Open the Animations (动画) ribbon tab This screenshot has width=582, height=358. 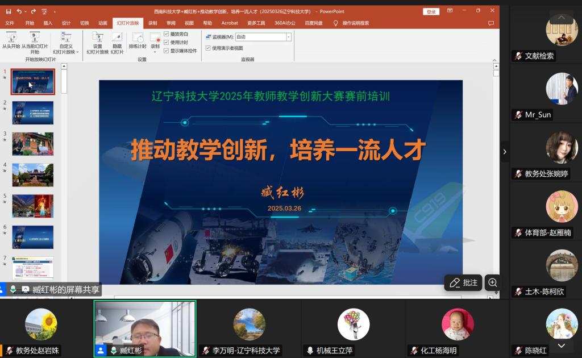coord(102,23)
